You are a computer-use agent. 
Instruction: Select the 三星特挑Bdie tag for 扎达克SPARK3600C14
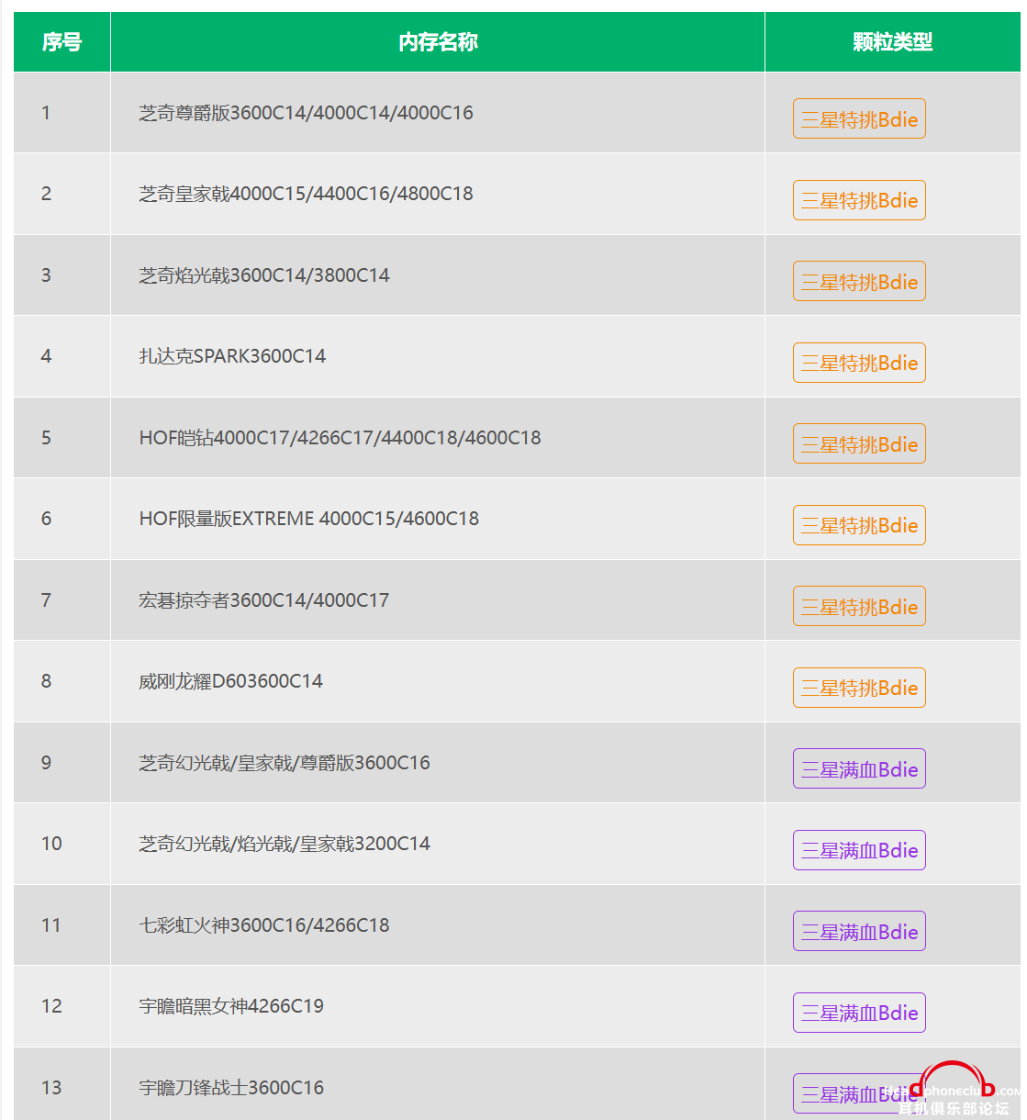click(859, 363)
